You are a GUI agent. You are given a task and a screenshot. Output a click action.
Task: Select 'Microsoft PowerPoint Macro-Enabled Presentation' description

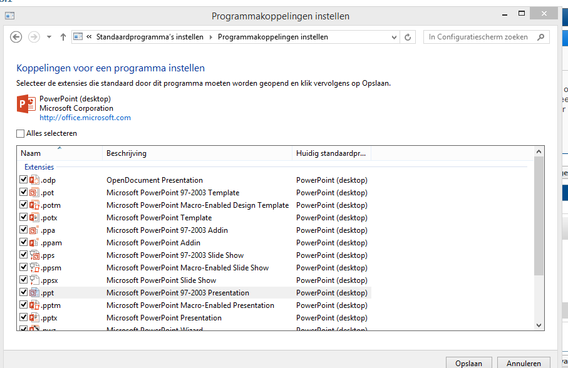click(x=190, y=305)
